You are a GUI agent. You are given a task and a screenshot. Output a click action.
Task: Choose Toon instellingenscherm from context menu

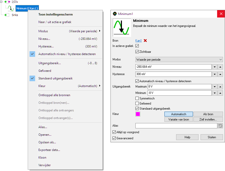coord(65,14)
